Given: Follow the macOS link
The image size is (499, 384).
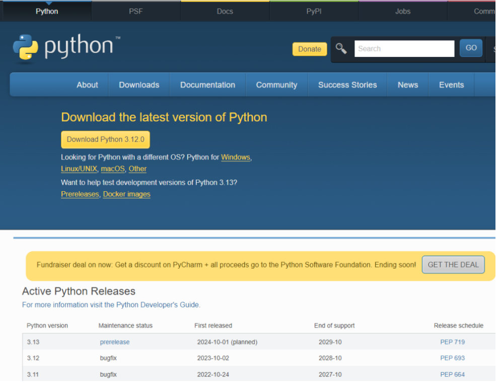Looking at the screenshot, I should click(113, 169).
